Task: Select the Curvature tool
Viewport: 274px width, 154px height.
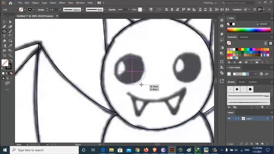Action: [x=10, y=27]
